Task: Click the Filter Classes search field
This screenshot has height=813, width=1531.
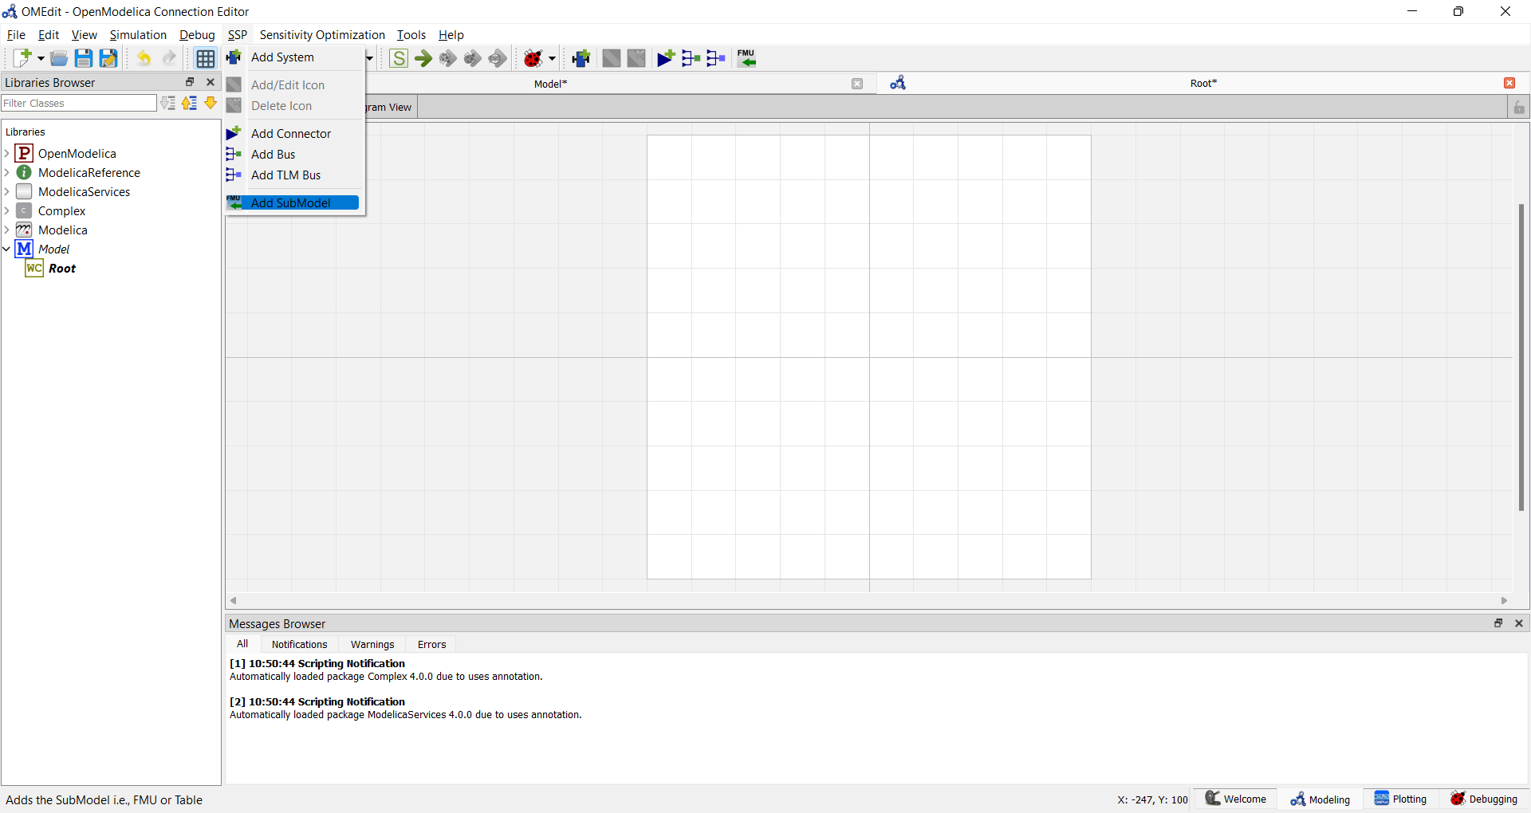Action: click(x=78, y=103)
